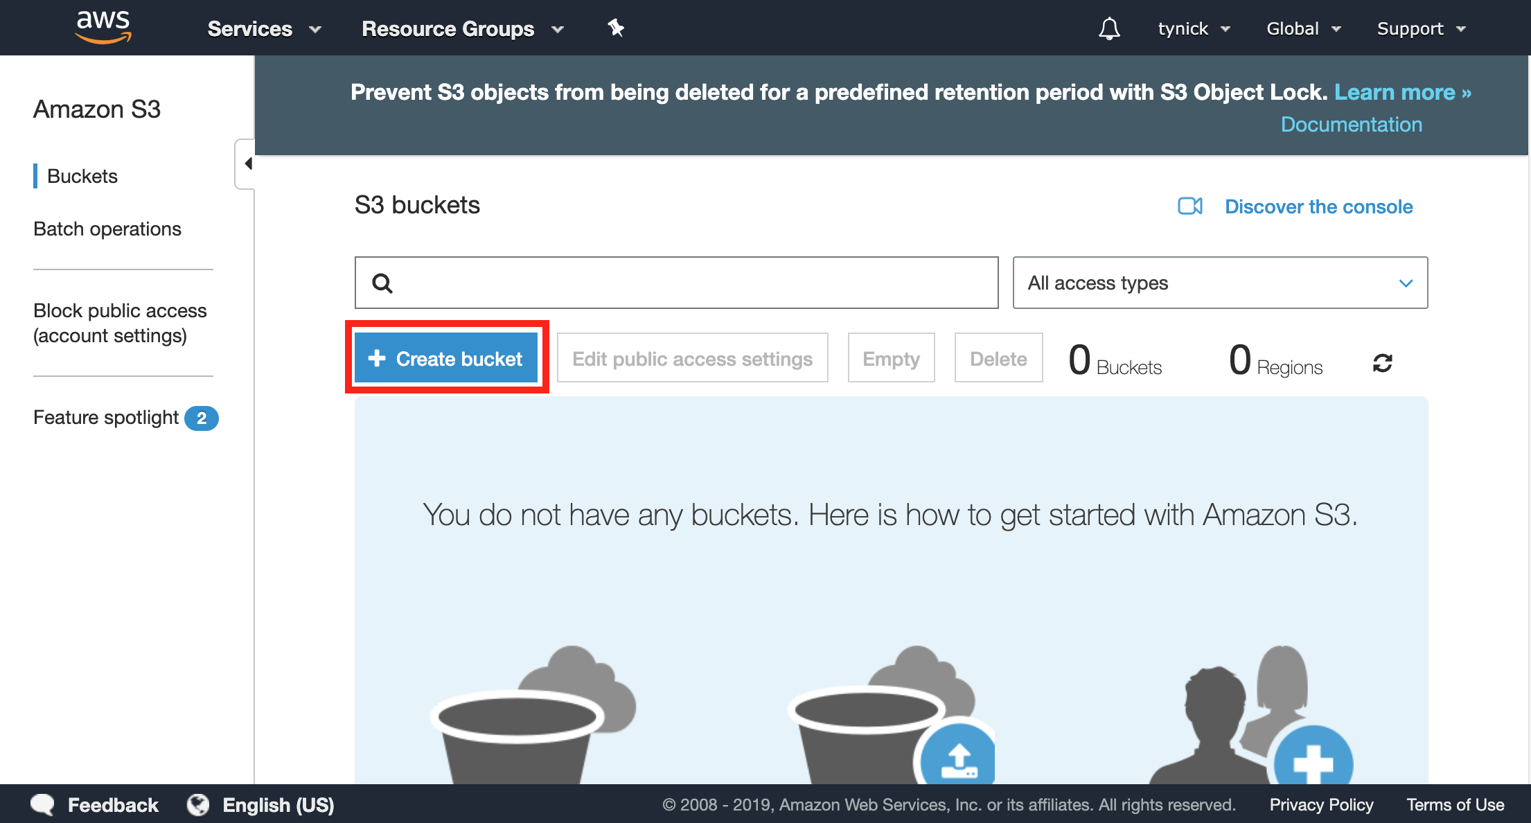Open the Documentation link
The height and width of the screenshot is (823, 1531).
(x=1352, y=124)
